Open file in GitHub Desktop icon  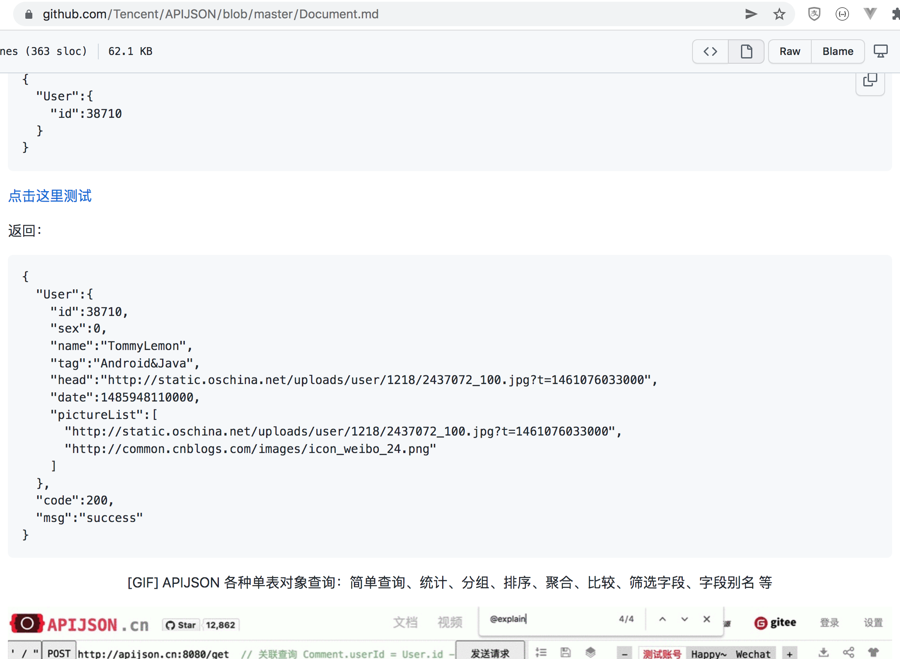point(880,51)
